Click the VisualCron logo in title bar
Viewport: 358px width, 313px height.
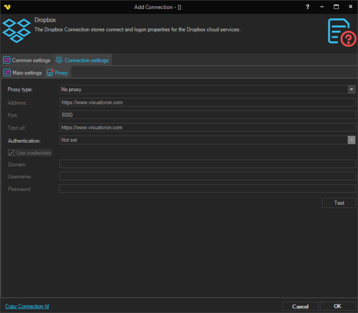coord(7,7)
